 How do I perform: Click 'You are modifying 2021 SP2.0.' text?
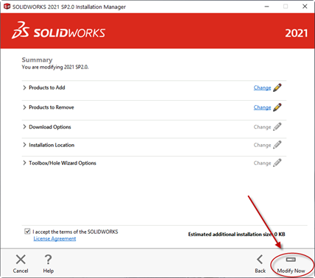pos(55,67)
